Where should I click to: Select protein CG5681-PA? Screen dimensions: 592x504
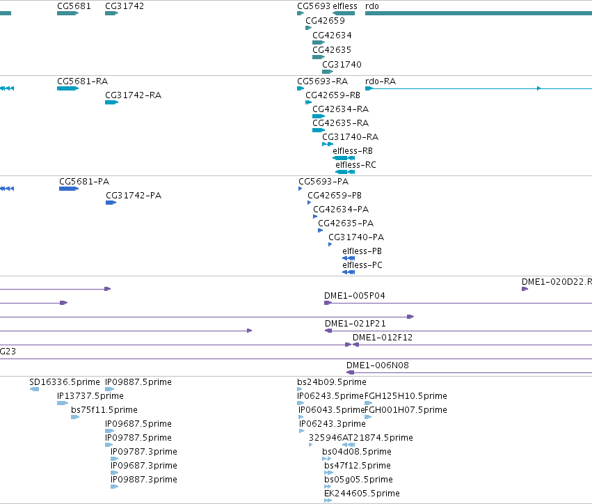(84, 182)
